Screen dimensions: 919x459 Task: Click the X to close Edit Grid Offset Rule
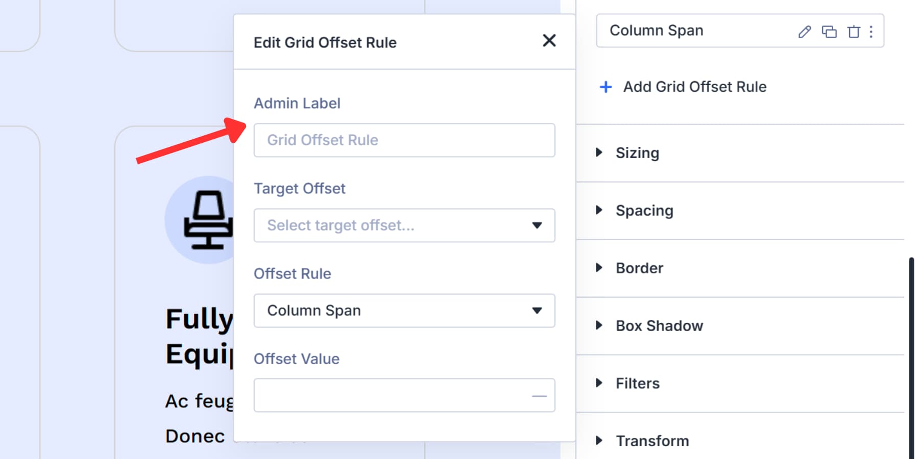pyautogui.click(x=549, y=41)
